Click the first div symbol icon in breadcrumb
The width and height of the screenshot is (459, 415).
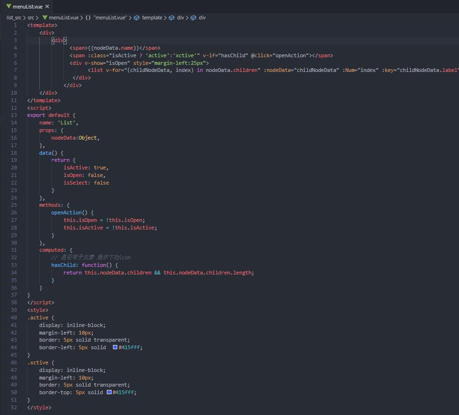(x=172, y=18)
